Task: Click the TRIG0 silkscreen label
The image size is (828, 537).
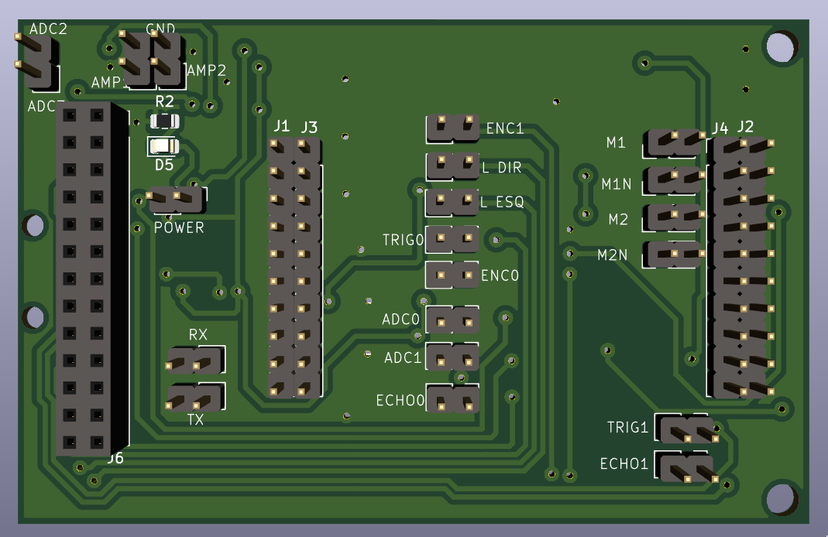Action: (404, 240)
